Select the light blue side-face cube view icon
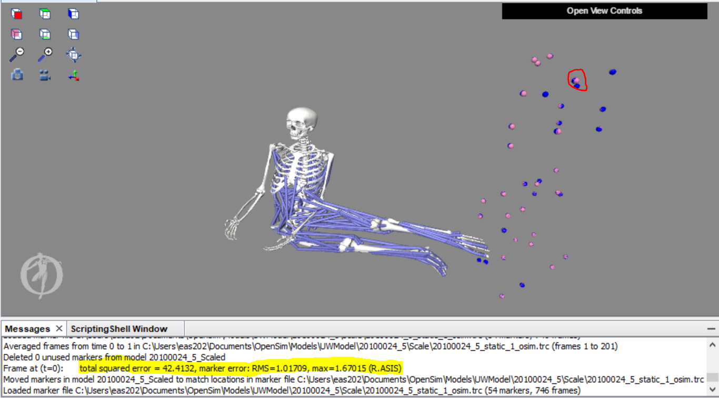Image resolution: width=719 pixels, height=398 pixels. (73, 34)
